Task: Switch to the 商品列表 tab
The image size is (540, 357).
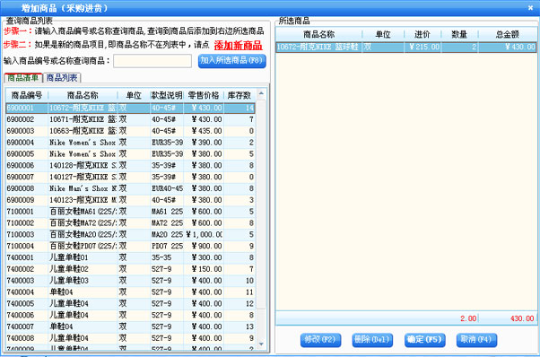Action: click(x=62, y=78)
